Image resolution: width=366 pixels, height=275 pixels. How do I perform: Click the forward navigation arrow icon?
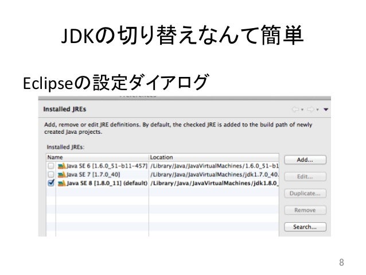(311, 109)
